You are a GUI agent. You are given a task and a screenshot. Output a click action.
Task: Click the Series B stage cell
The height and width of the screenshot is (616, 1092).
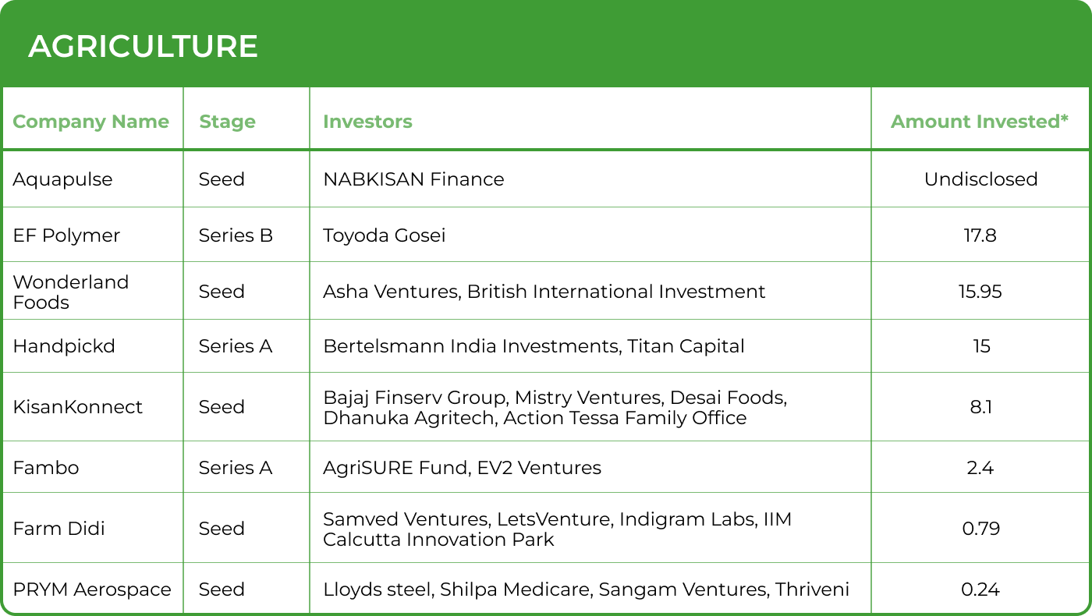(236, 235)
